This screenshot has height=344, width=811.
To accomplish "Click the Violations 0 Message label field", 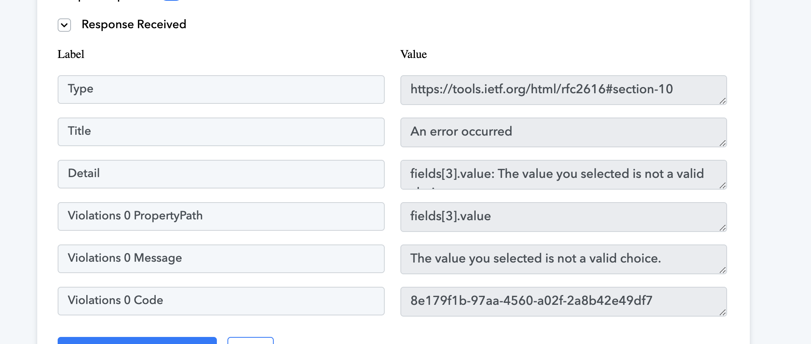I will point(221,259).
